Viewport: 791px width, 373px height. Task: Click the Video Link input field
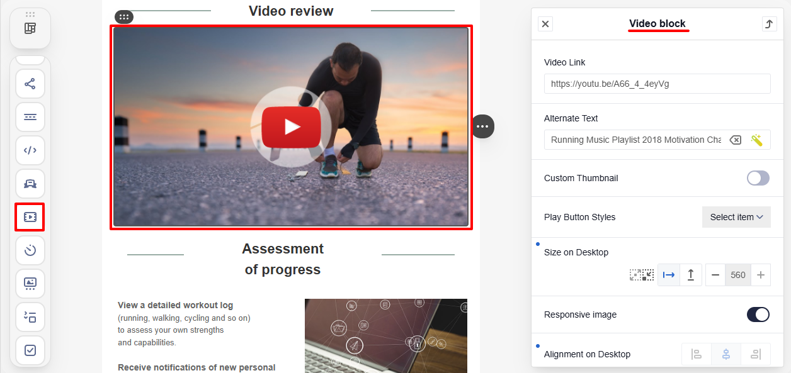[657, 84]
